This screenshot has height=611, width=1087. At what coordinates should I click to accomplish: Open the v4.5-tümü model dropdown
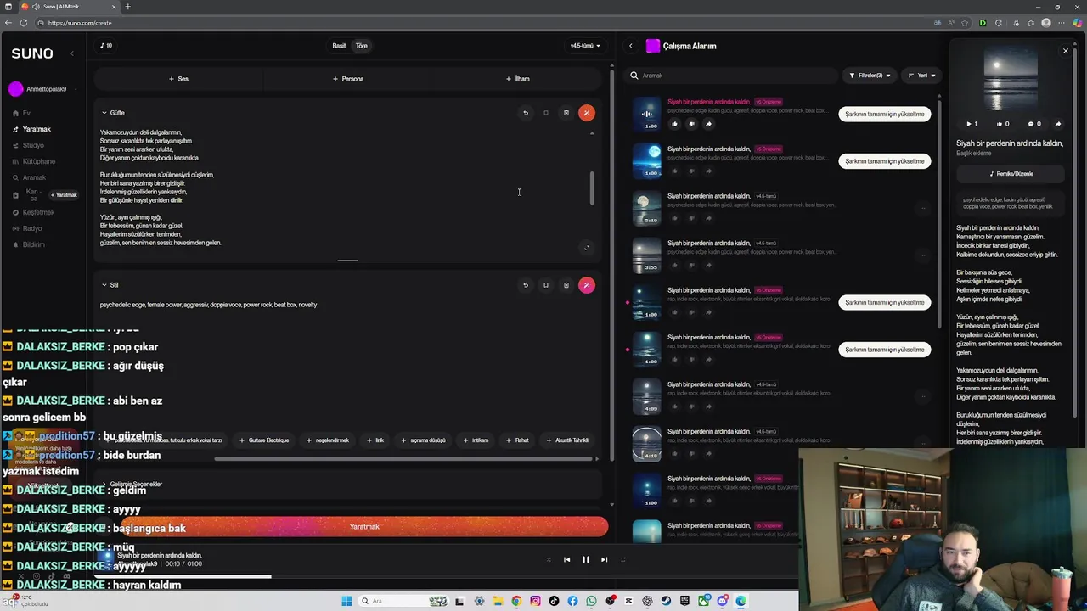point(584,46)
